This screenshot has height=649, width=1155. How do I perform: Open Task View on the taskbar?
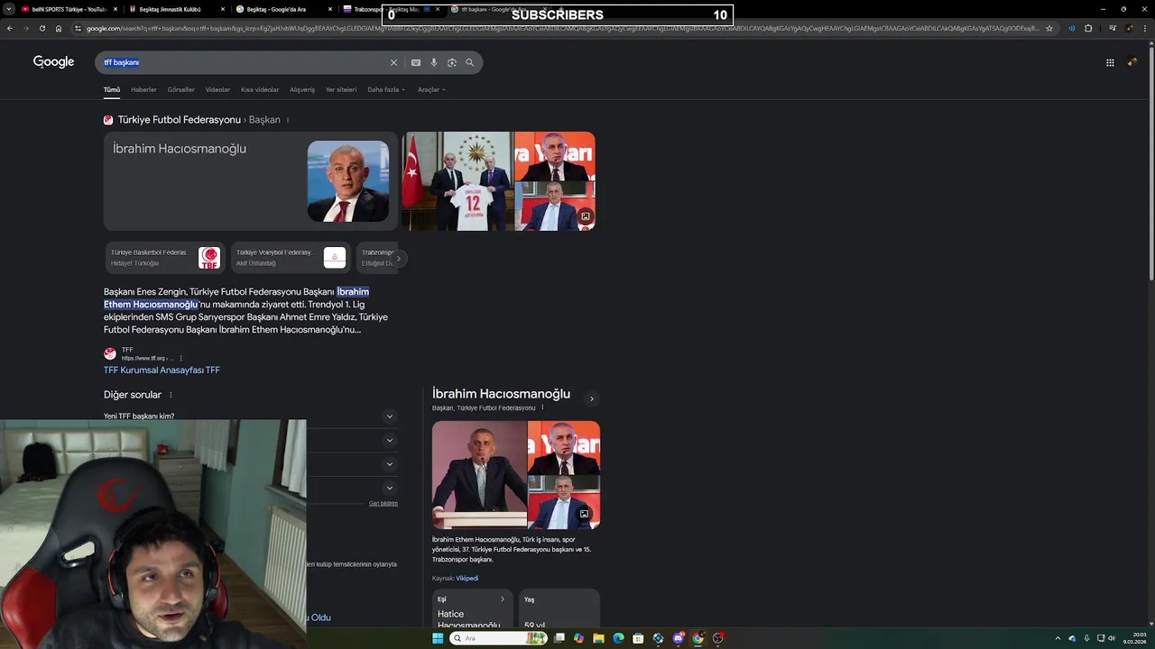(559, 638)
